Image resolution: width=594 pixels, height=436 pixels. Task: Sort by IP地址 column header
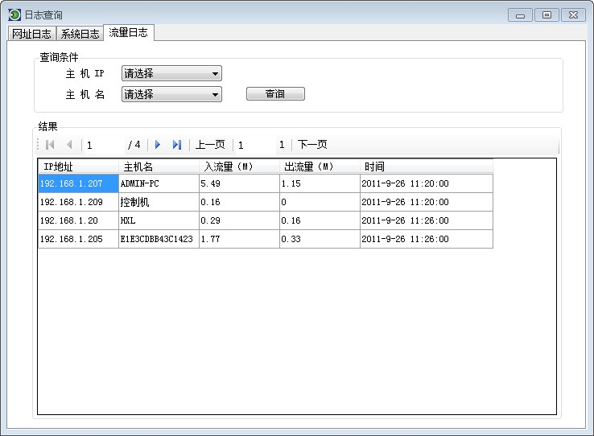coord(78,167)
